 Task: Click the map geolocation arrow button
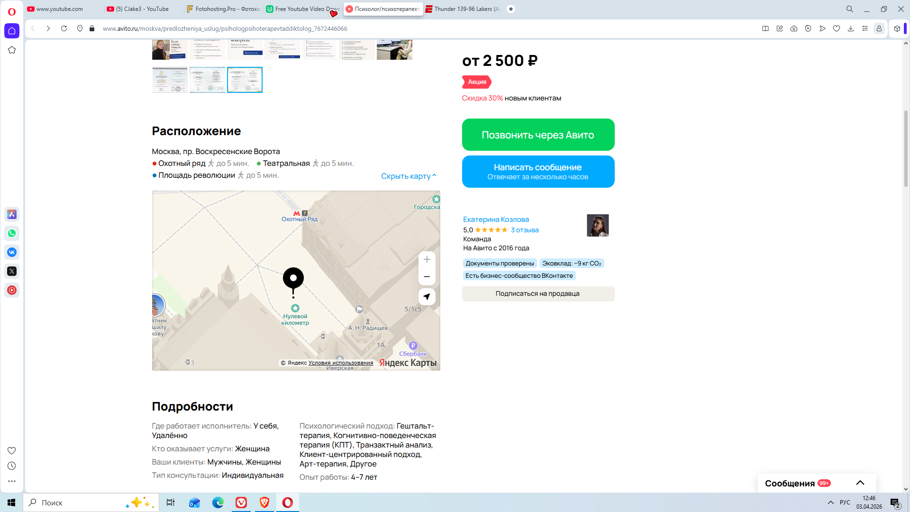point(427,297)
